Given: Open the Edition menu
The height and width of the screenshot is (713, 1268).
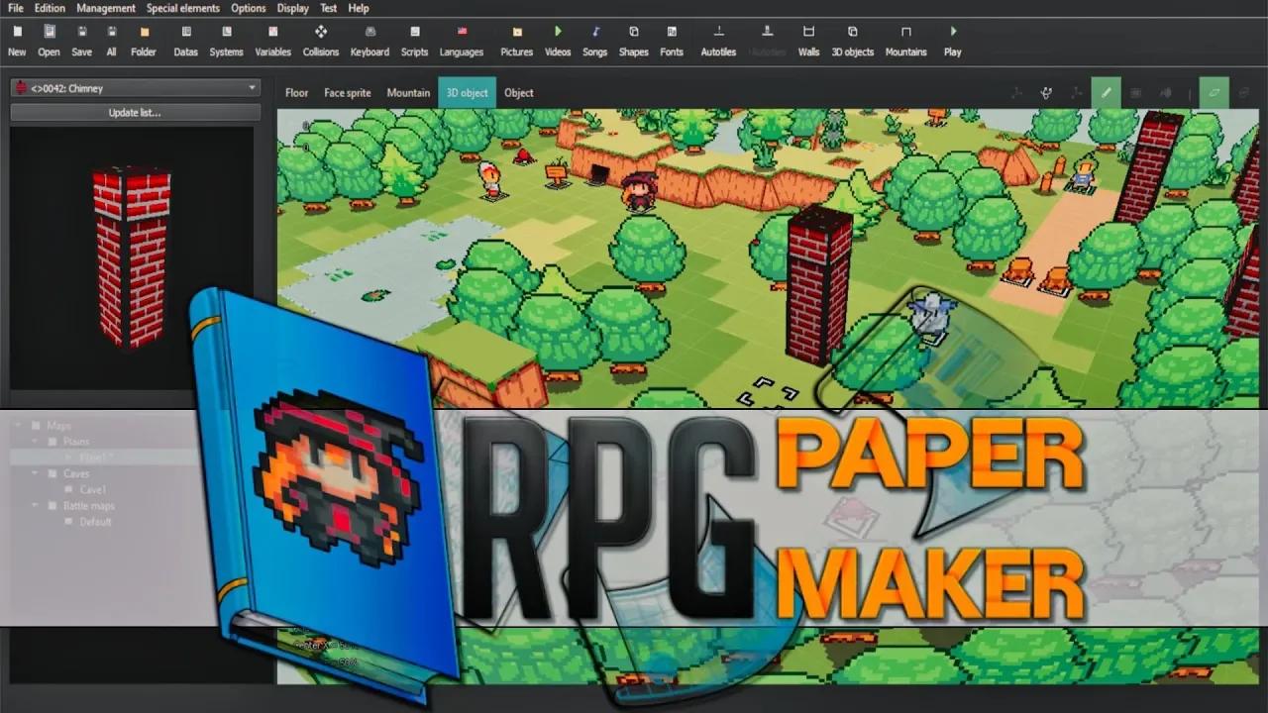Looking at the screenshot, I should click(50, 8).
